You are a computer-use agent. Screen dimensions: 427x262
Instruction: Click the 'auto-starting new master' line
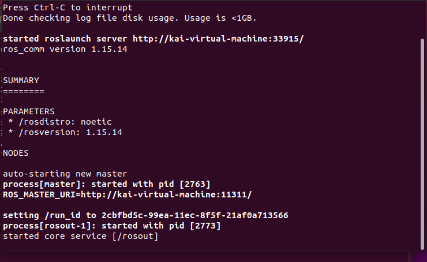pyautogui.click(x=65, y=174)
